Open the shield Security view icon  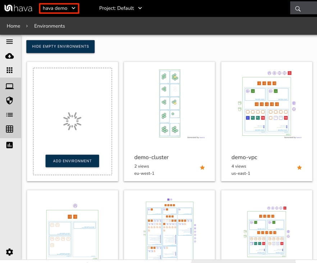pyautogui.click(x=10, y=101)
